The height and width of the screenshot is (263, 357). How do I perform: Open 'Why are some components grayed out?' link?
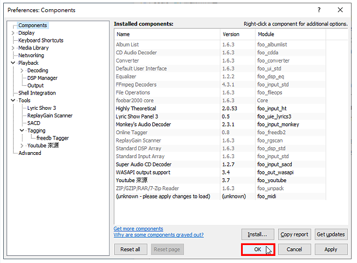[159, 235]
